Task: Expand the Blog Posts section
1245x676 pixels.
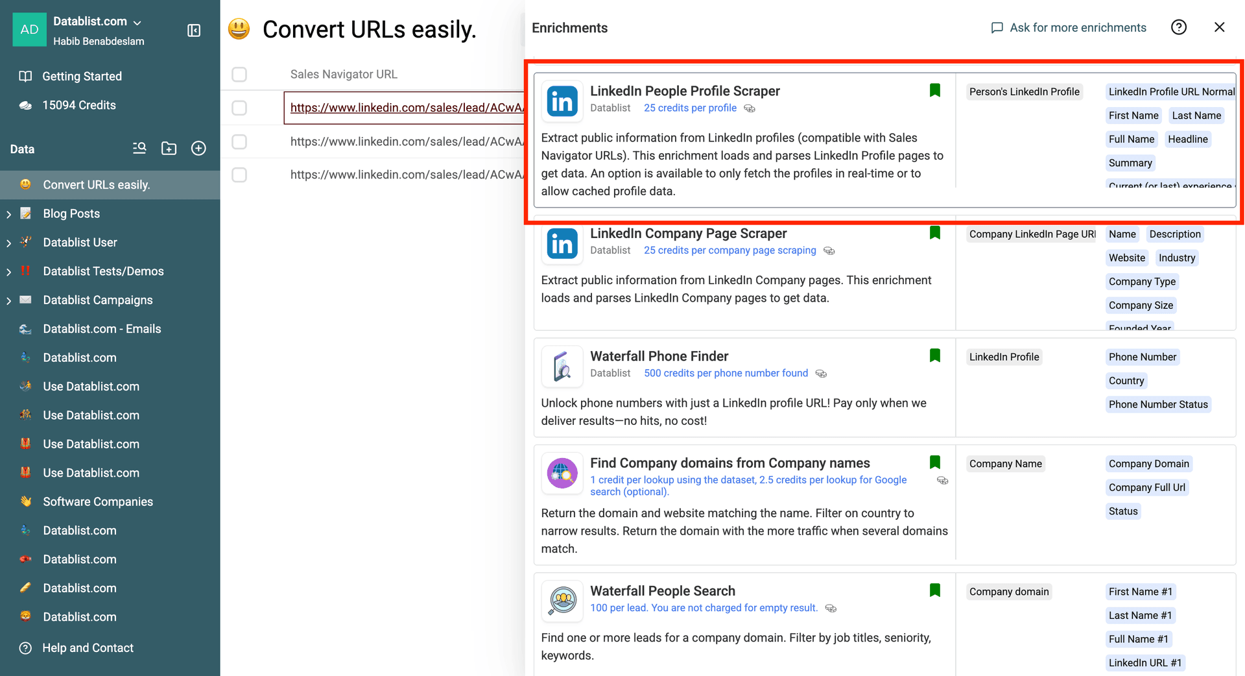Action: (8, 213)
